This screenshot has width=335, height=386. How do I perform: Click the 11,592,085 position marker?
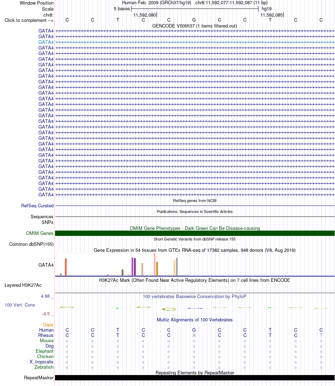click(x=272, y=15)
